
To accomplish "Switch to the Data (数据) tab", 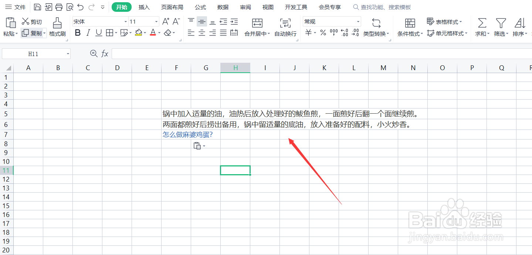I will [223, 7].
